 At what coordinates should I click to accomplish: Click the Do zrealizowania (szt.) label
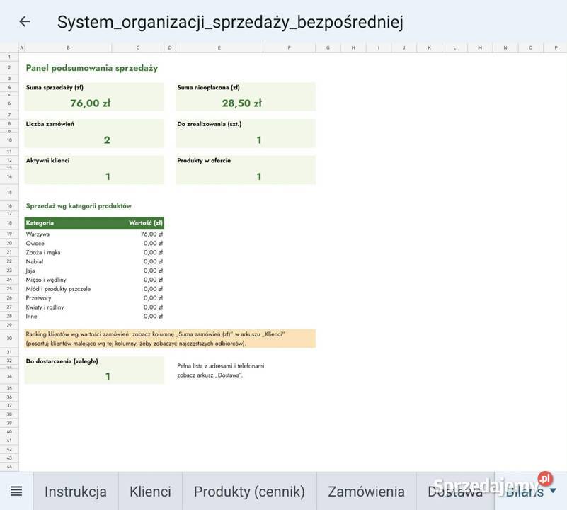(210, 124)
